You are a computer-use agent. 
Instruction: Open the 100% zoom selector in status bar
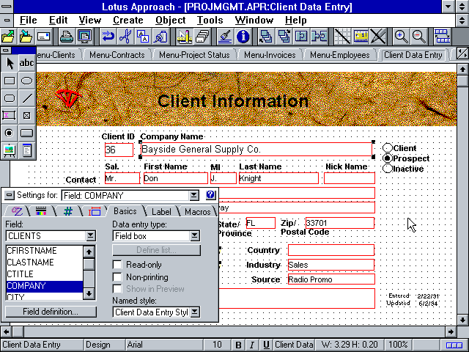(x=398, y=345)
